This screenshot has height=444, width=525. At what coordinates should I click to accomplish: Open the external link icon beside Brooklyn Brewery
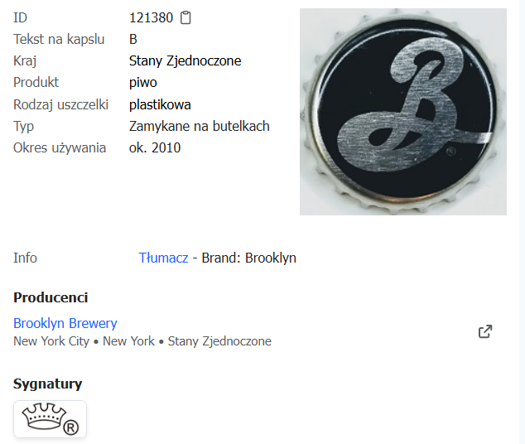point(485,331)
